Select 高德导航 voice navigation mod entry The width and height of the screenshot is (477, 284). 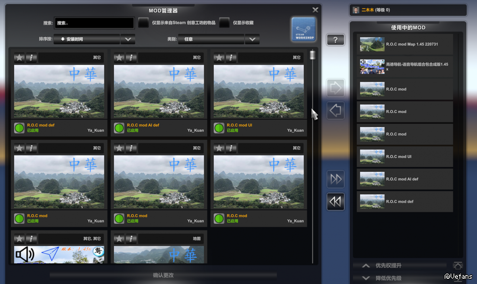pyautogui.click(x=405, y=67)
